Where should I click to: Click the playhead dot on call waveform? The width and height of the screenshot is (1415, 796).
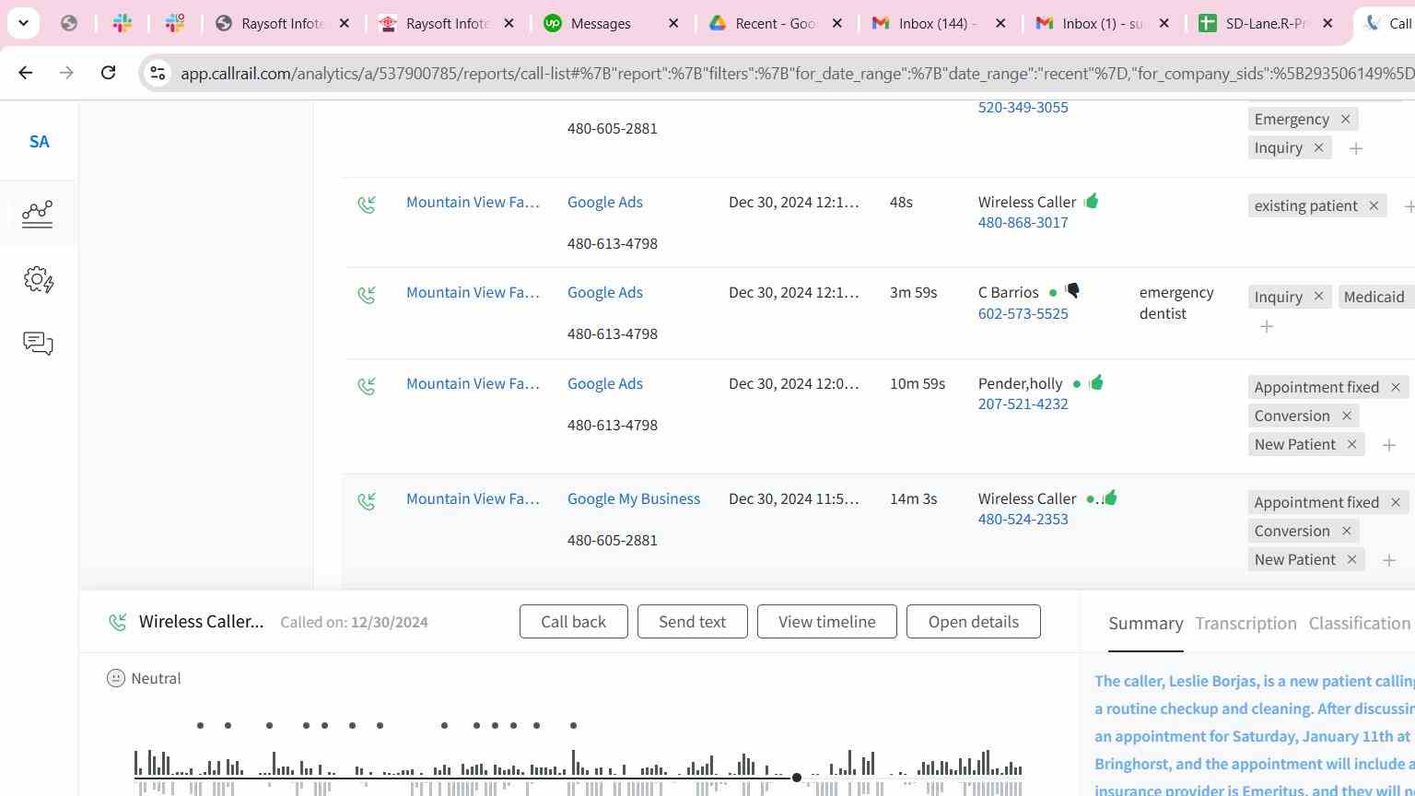797,778
